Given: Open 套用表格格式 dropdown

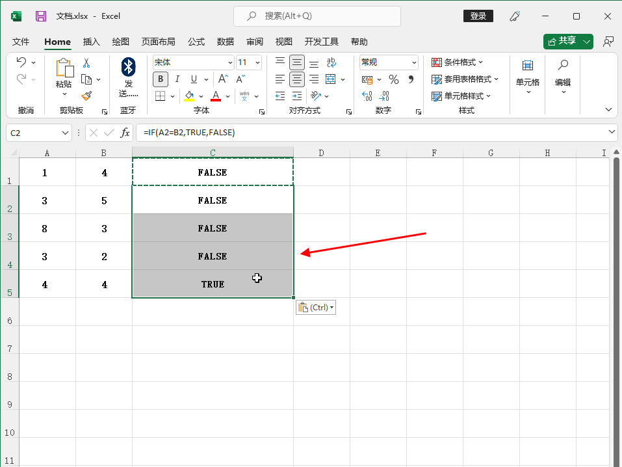Looking at the screenshot, I should (x=465, y=79).
